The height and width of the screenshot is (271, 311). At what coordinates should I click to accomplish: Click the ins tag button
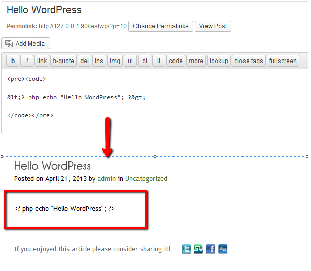point(99,61)
